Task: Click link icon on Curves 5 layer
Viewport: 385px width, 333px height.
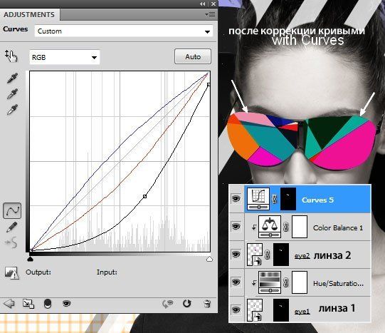Action: pos(275,199)
